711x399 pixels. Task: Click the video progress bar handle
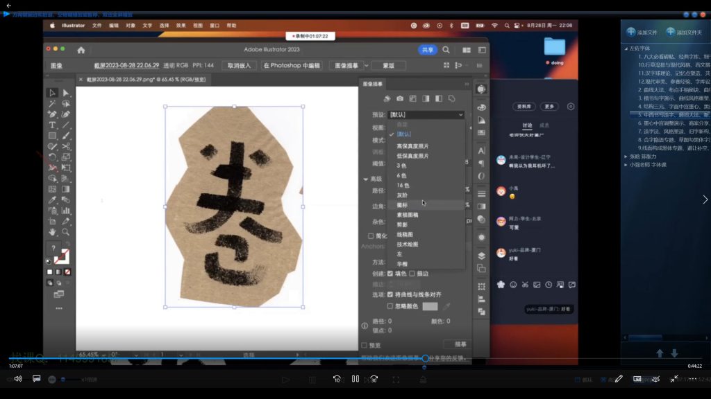(x=425, y=358)
